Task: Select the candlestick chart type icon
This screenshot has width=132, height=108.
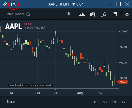Action: click(93, 14)
